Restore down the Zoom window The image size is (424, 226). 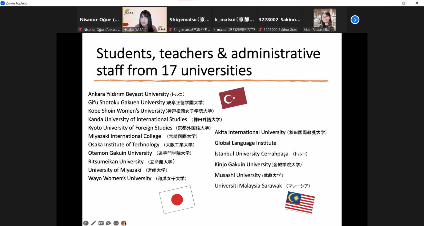pos(404,3)
